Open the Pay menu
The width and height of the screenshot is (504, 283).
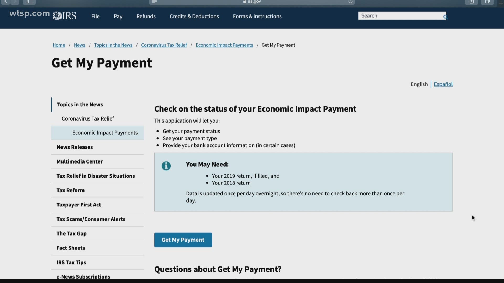pos(118,16)
